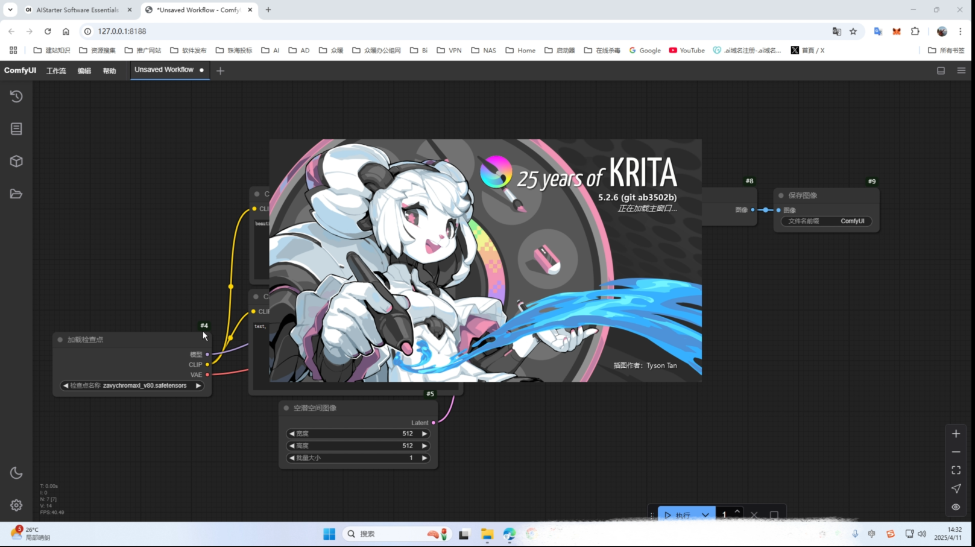This screenshot has width=975, height=547.
Task: Open the NAS bookmarks folder
Action: point(484,51)
